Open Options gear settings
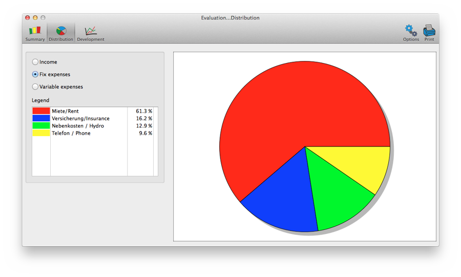The image size is (461, 277). [x=411, y=33]
